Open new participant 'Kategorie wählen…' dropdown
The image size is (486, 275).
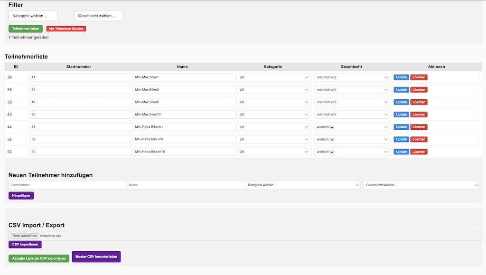tap(303, 185)
